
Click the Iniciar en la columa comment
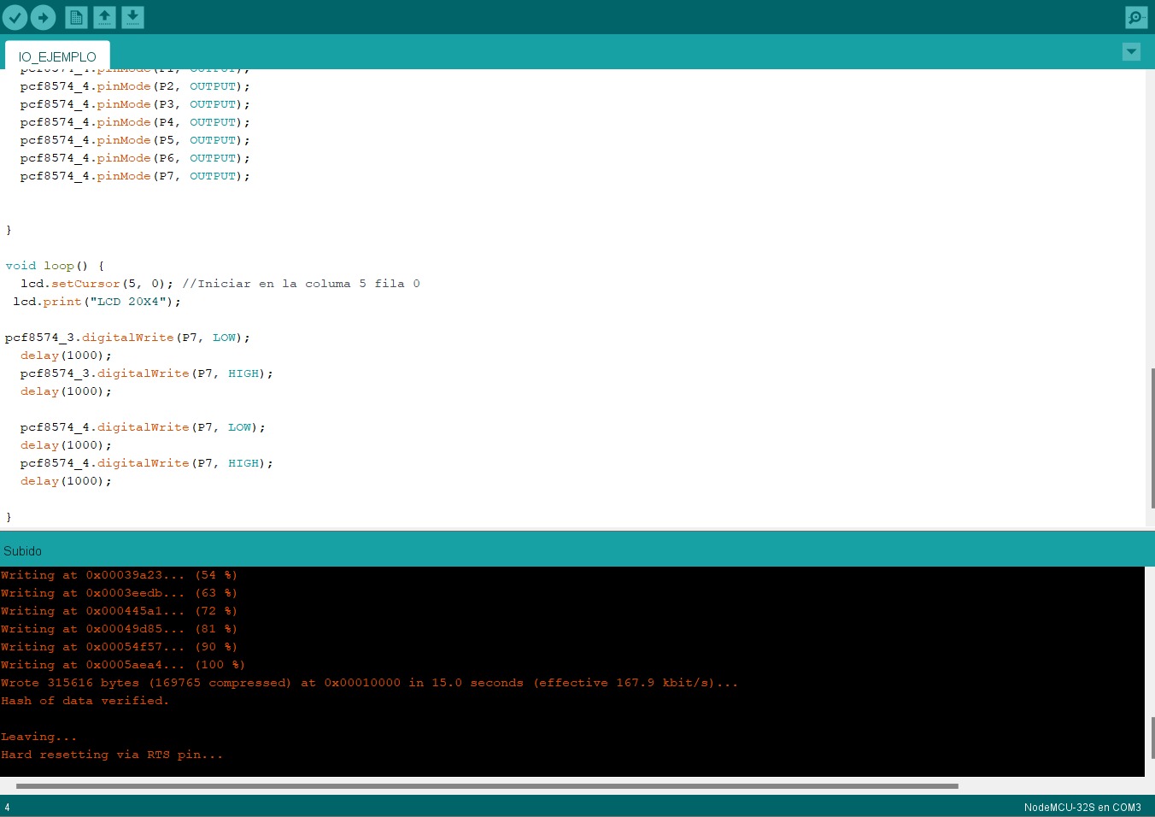(301, 284)
